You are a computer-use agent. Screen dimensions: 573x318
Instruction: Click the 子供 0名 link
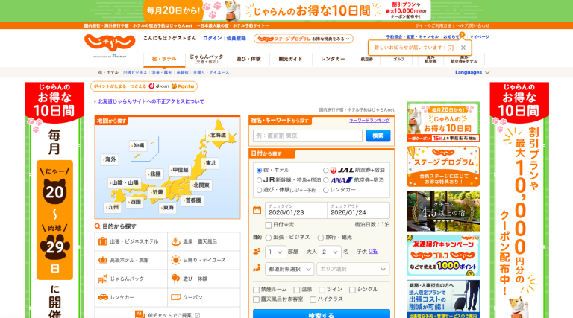[373, 252]
